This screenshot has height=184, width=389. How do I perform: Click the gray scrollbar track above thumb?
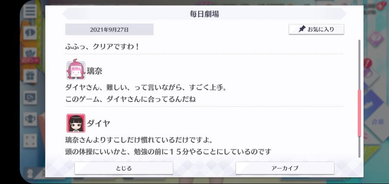pos(359,64)
